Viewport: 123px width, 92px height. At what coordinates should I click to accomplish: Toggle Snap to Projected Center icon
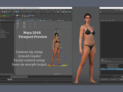coord(28,12)
